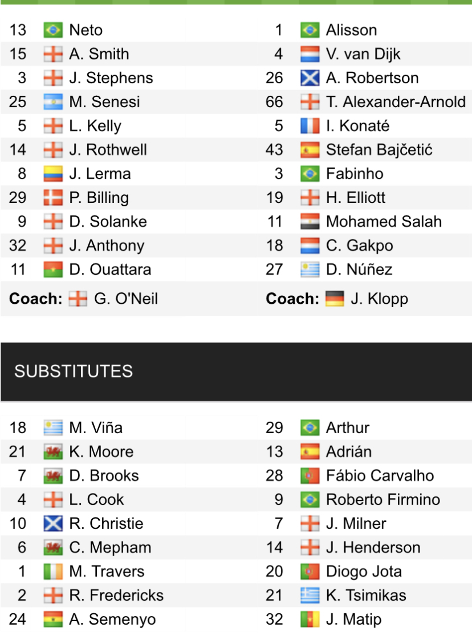Click the Colombia flag beside J. Lerma
The image size is (472, 640).
[x=53, y=173]
